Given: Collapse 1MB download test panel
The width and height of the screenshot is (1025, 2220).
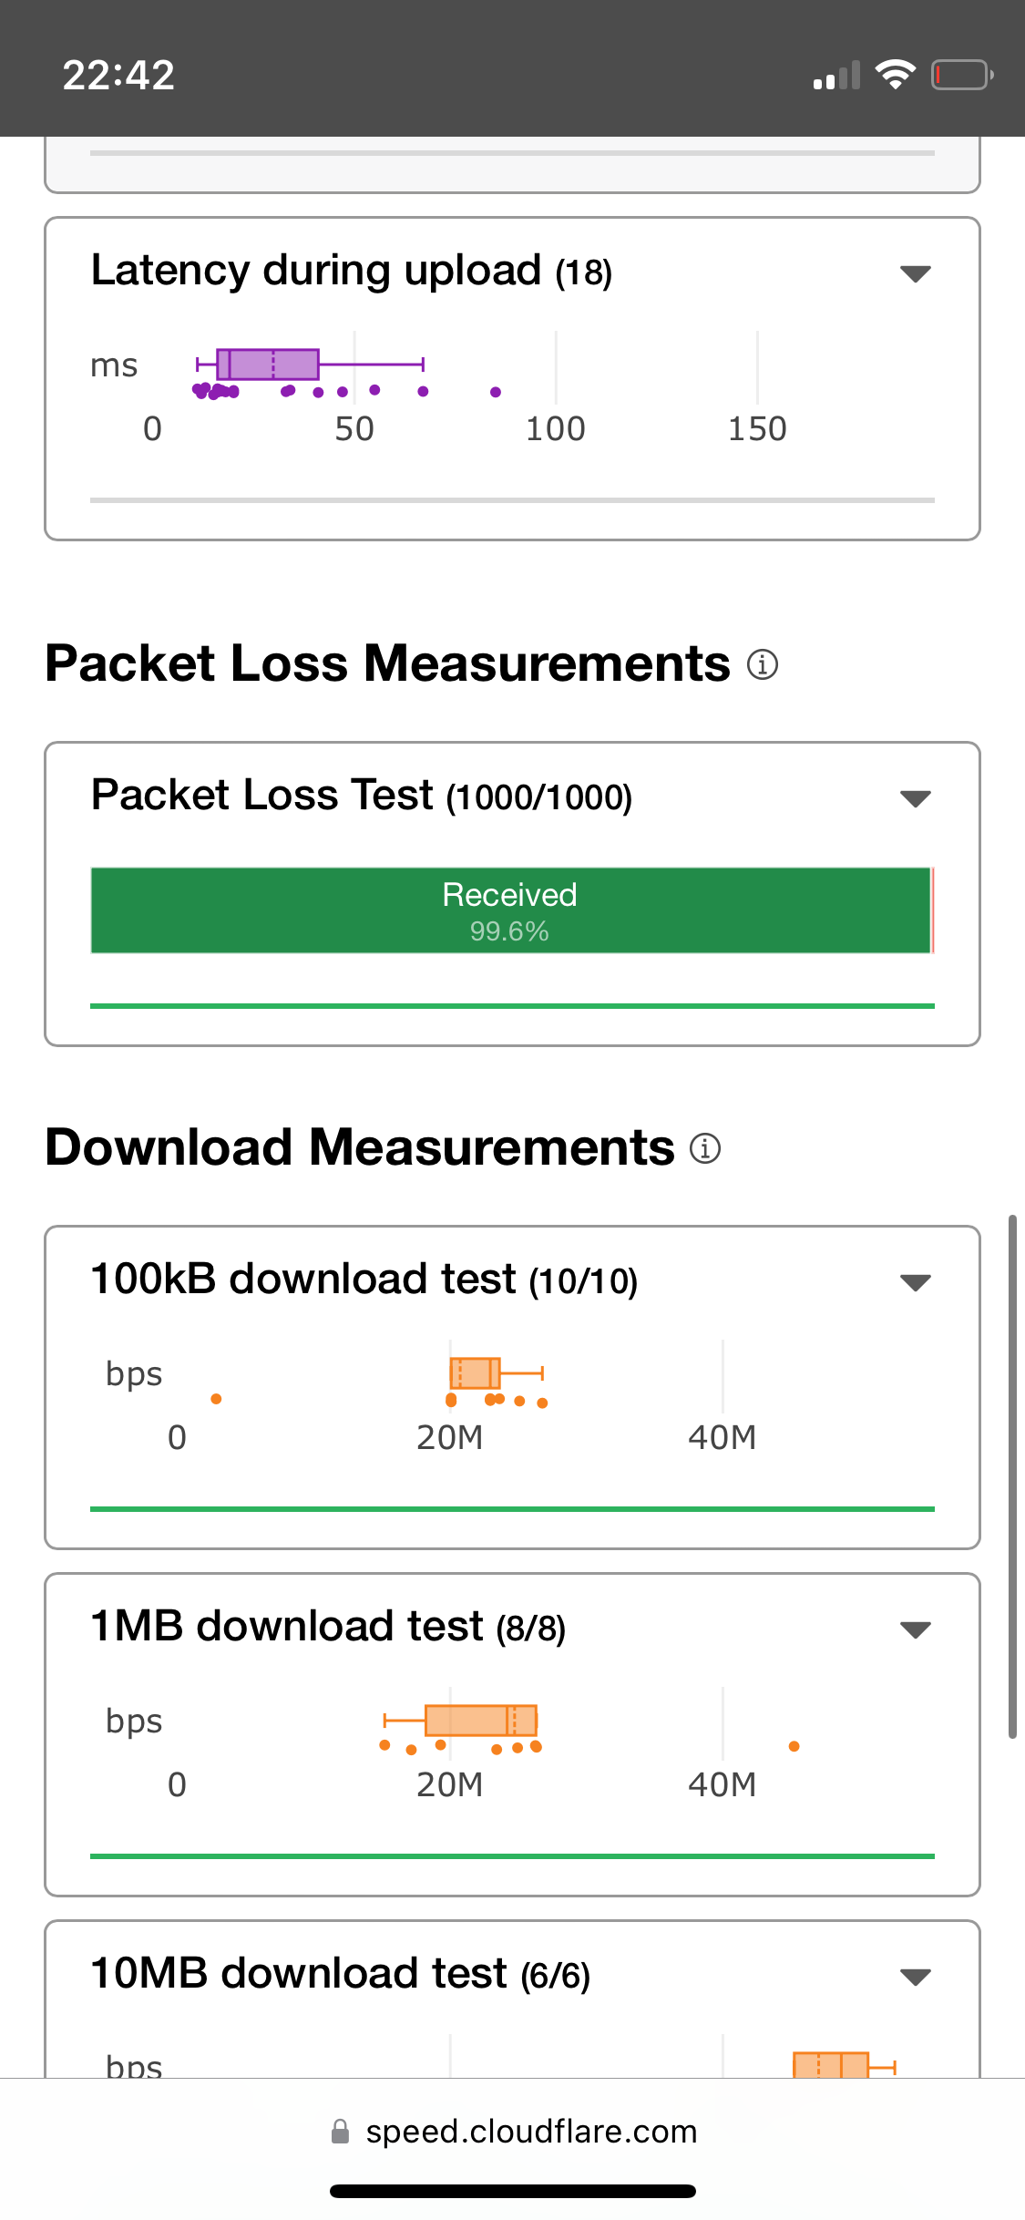Looking at the screenshot, I should [915, 1629].
